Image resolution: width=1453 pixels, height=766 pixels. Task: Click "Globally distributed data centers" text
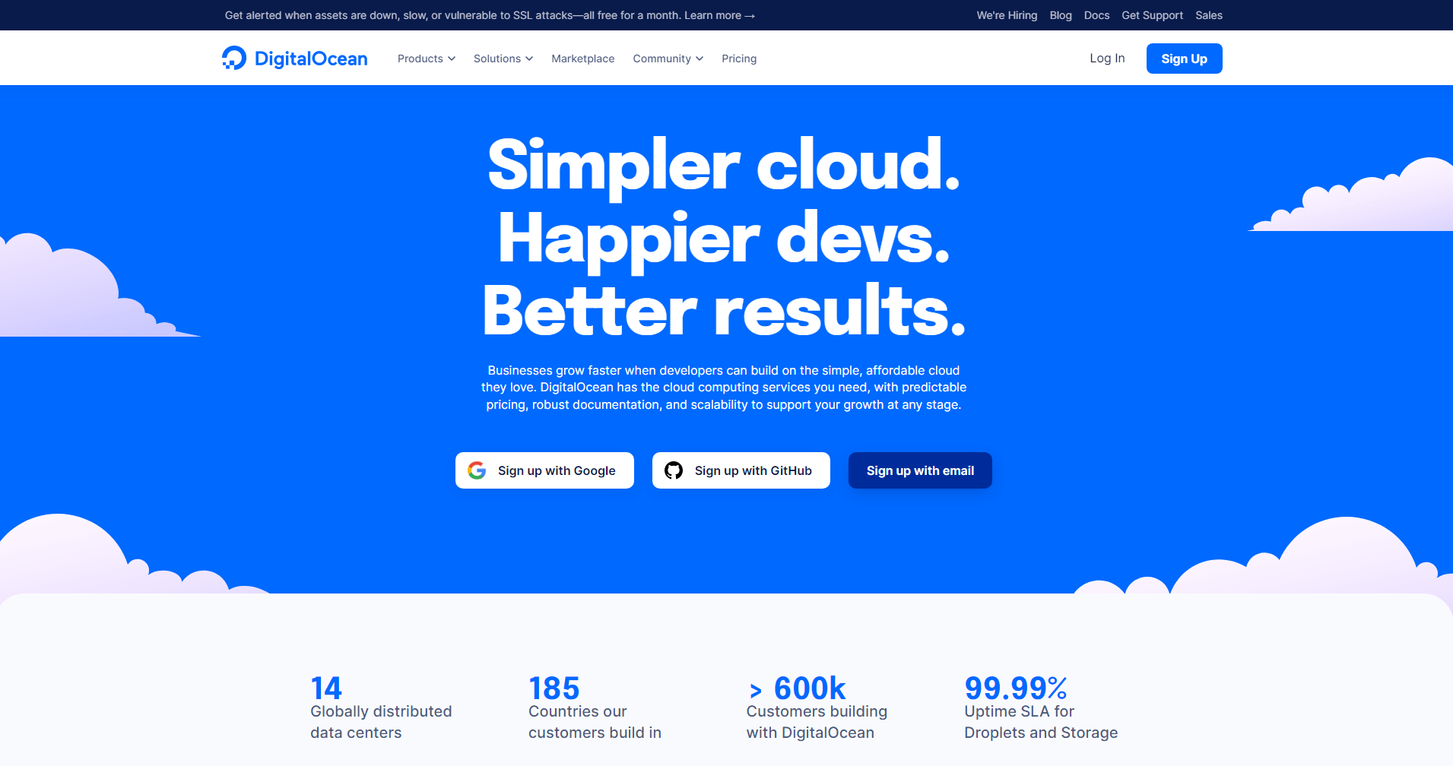[x=381, y=722]
